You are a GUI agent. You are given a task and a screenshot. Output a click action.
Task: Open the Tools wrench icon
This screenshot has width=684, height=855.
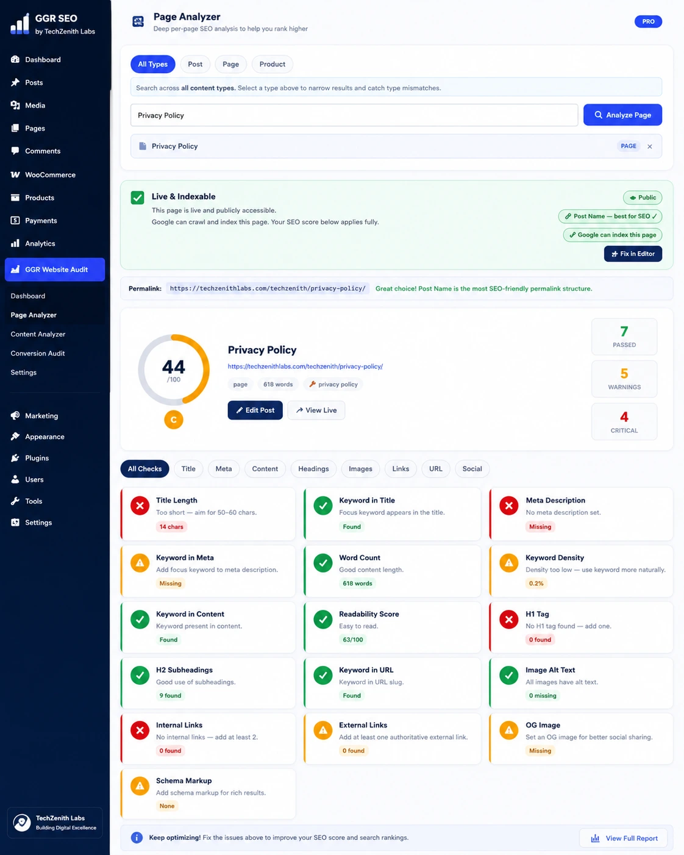pyautogui.click(x=15, y=501)
